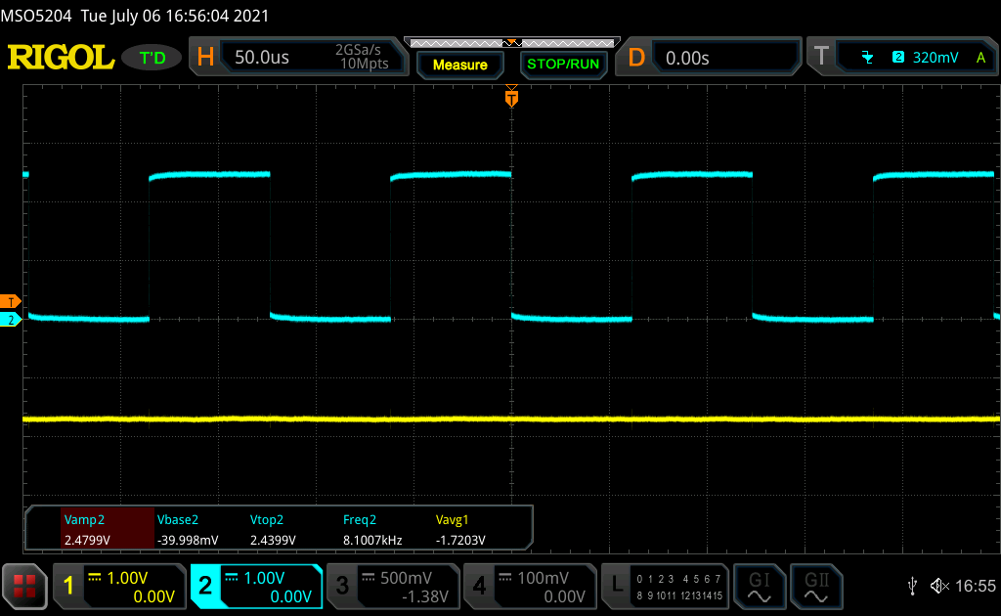Image resolution: width=1001 pixels, height=616 pixels.
Task: Click channel 2 DC coupling icon
Action: tap(232, 577)
